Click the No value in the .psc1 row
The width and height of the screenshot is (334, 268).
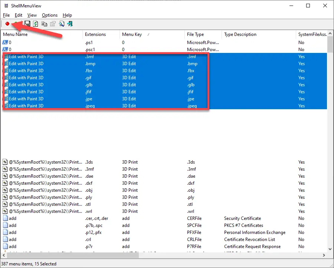tap(301, 49)
